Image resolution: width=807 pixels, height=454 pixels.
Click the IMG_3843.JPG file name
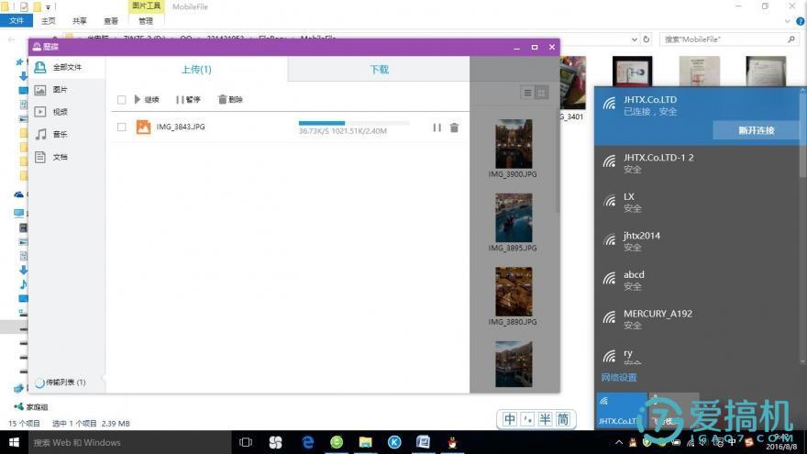click(x=180, y=127)
